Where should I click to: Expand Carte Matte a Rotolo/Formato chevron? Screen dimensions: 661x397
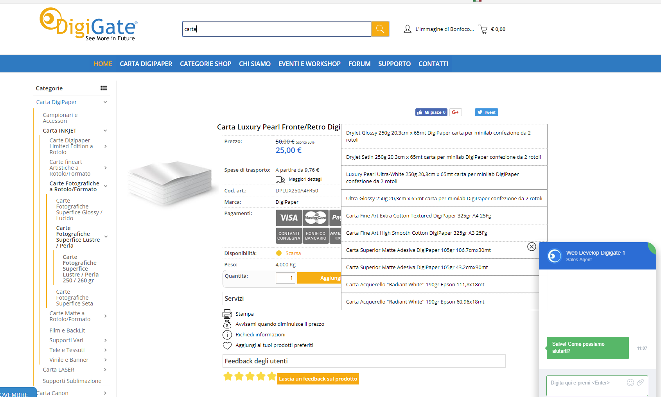[105, 316]
